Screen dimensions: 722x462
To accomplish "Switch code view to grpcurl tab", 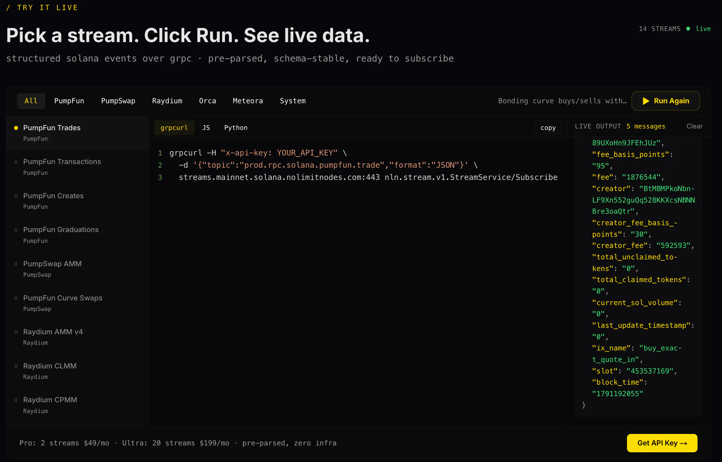I will pyautogui.click(x=174, y=128).
